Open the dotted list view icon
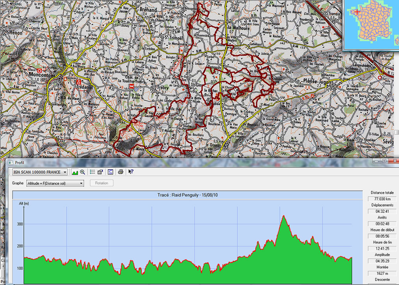Viewport: 399px width, 285px height. (93, 172)
